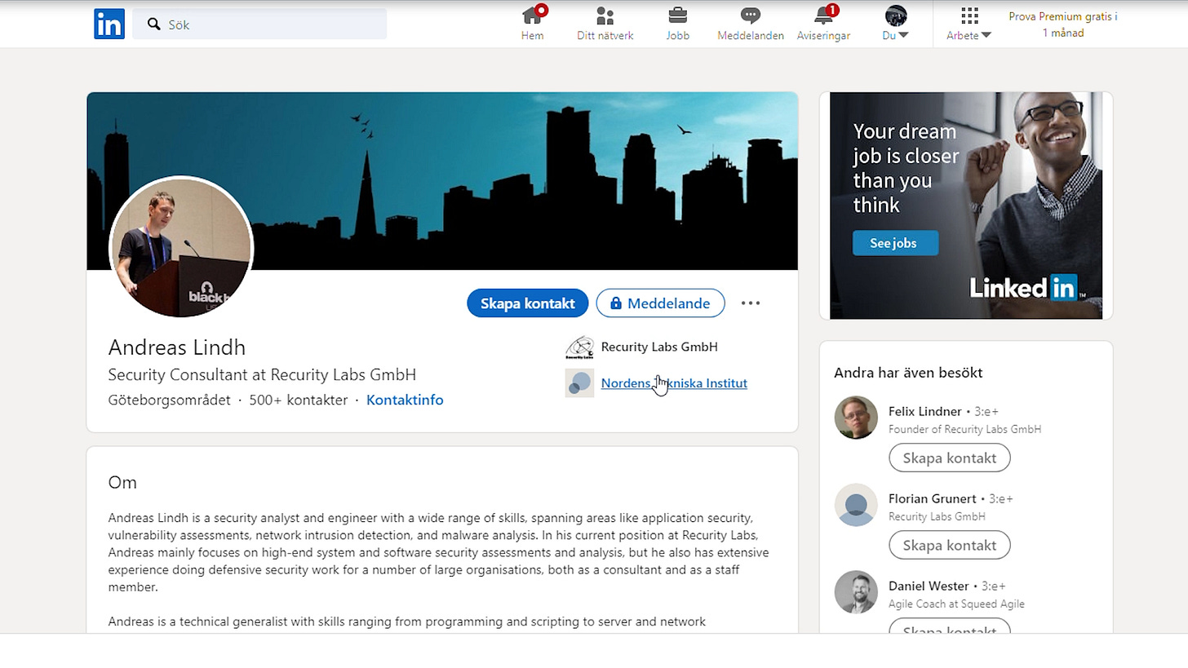Click the Recurity Labs GmbH logo icon
The width and height of the screenshot is (1188, 668).
pyautogui.click(x=579, y=347)
